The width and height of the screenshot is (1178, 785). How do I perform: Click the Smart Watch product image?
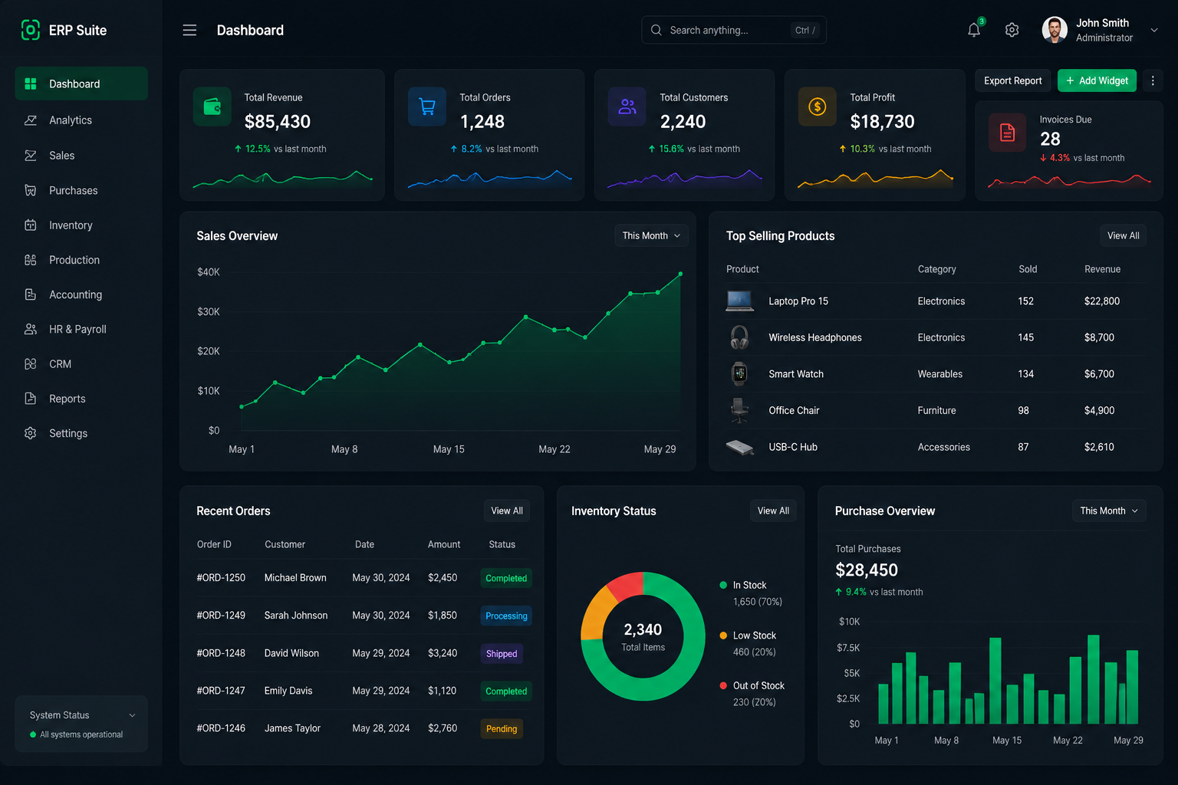pyautogui.click(x=739, y=373)
